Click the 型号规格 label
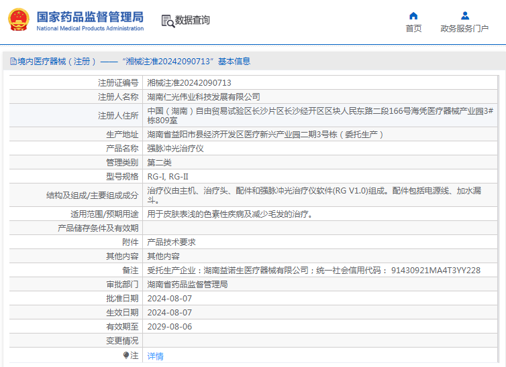This screenshot has width=506, height=367. [x=122, y=177]
